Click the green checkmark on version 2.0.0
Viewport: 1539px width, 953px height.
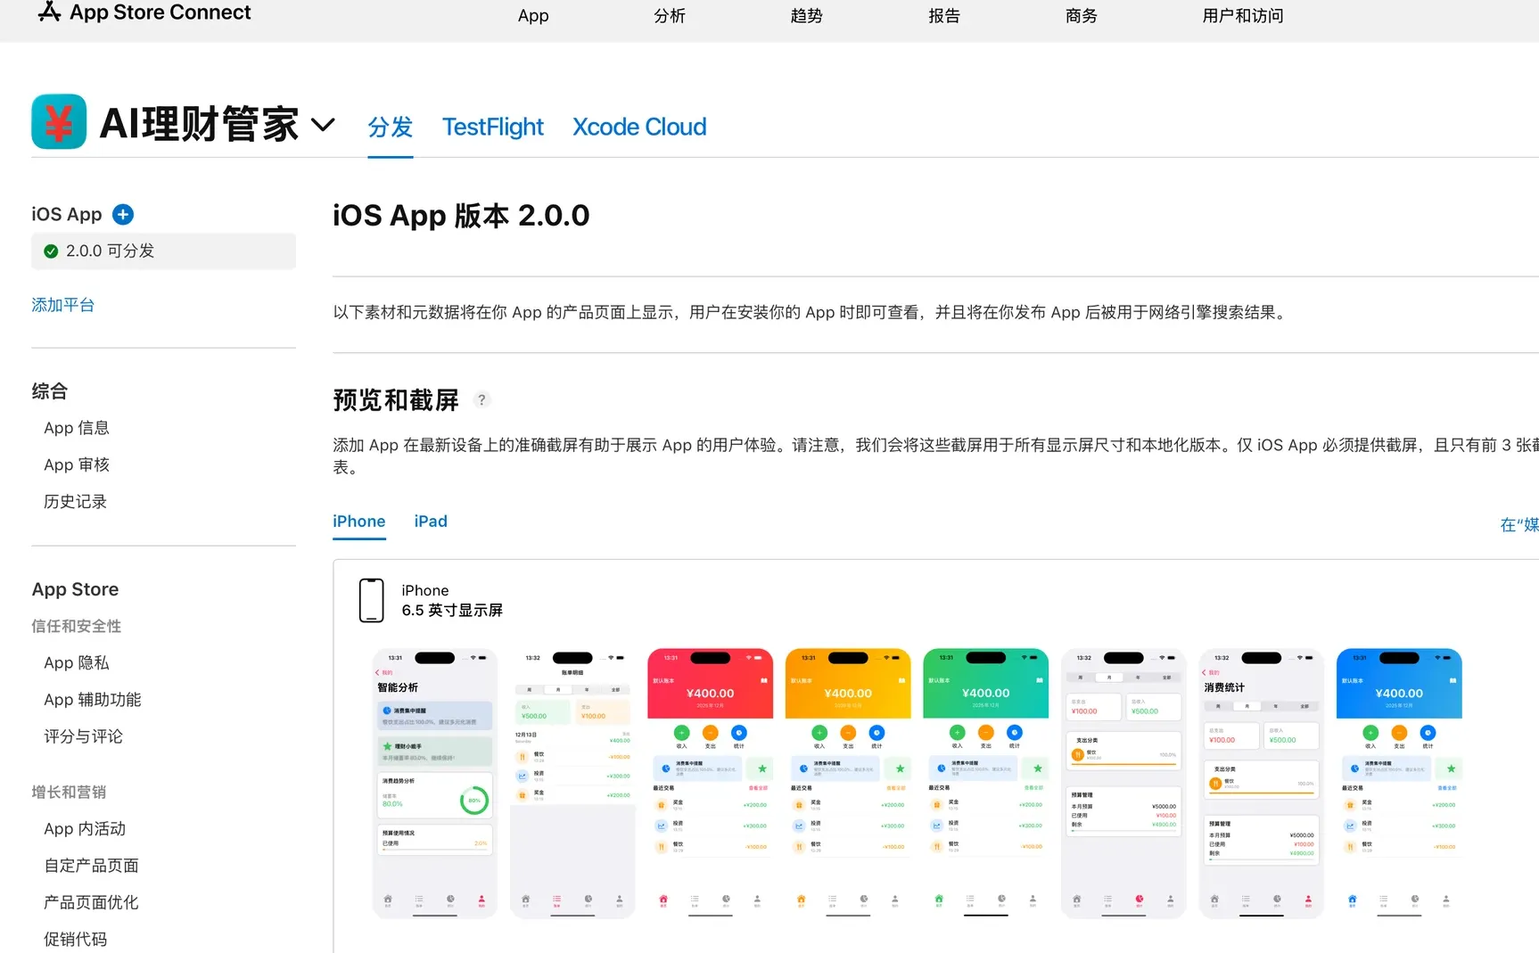pyautogui.click(x=51, y=251)
